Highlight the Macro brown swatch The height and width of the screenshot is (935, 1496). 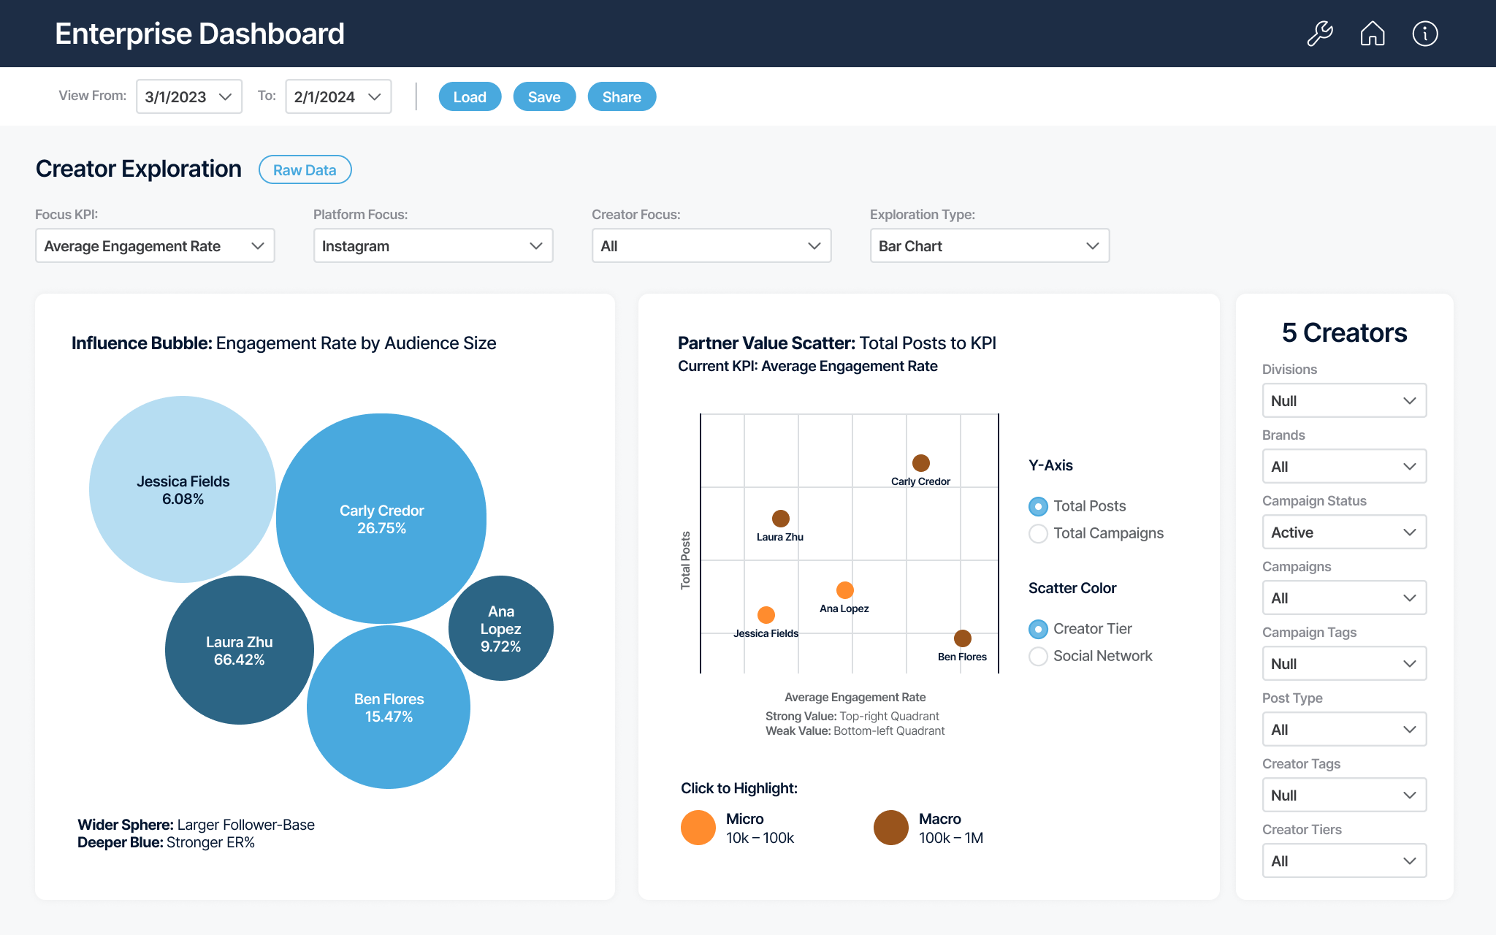click(x=891, y=828)
